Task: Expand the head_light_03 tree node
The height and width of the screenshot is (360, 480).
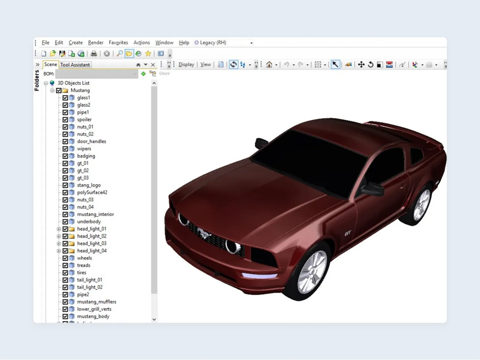Action: 59,244
